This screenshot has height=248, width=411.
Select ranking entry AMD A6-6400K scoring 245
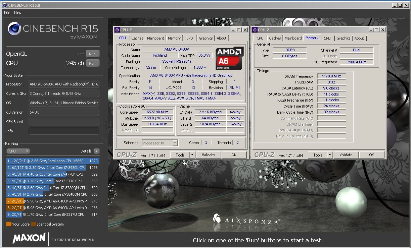pyautogui.click(x=53, y=201)
